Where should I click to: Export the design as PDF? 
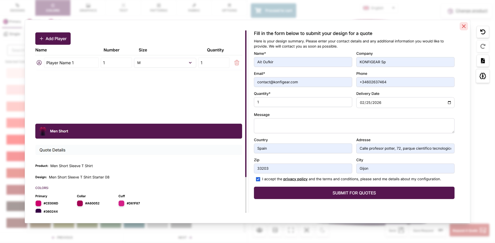point(483,61)
